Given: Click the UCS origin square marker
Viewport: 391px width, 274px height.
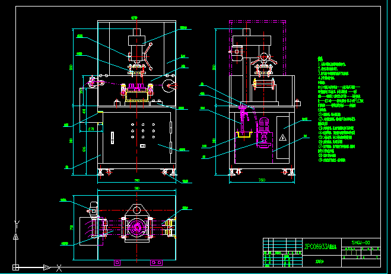Looking at the screenshot, I should coord(15,267).
